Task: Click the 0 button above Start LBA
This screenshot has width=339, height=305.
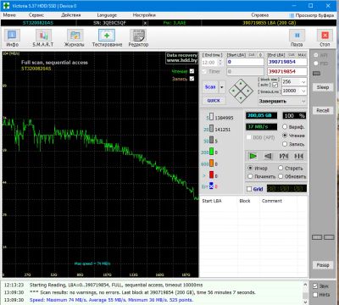Action: pos(260,55)
